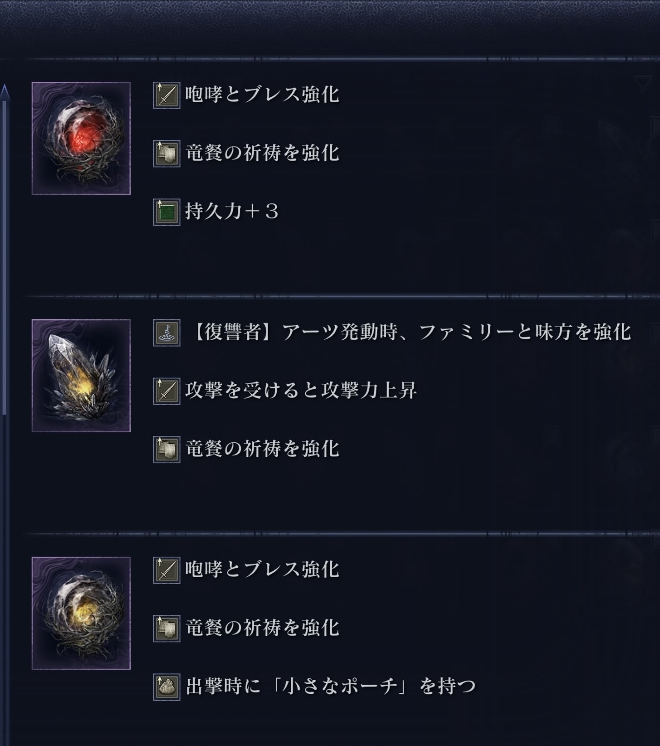Viewport: 660px width, 746px height.
Task: Click the 【復讐者】 character skill icon
Action: (166, 333)
